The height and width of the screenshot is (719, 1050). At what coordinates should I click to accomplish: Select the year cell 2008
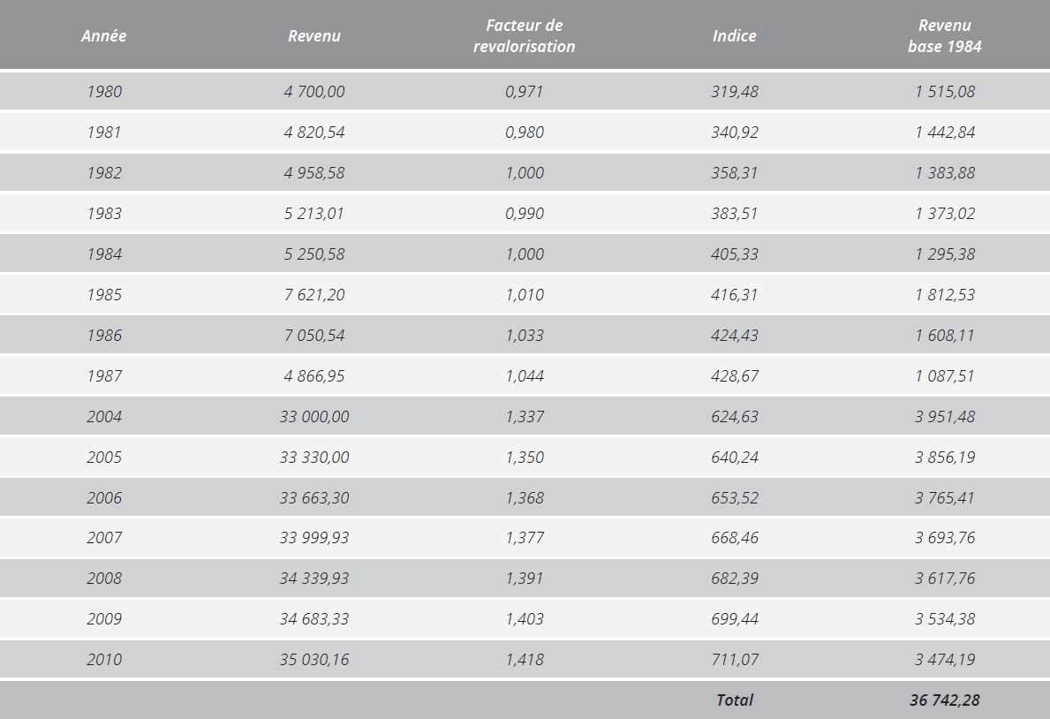point(104,579)
